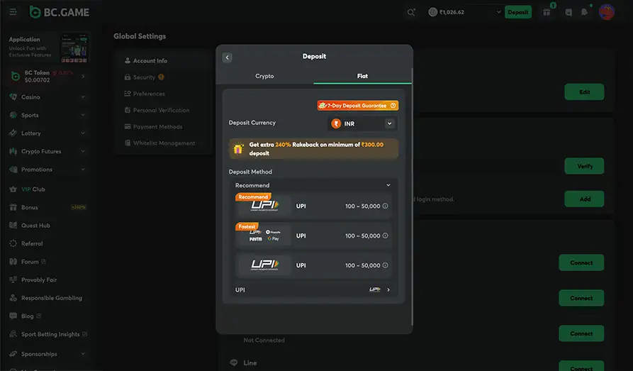Expand the Casino sidebar section
The width and height of the screenshot is (633, 371).
click(83, 97)
